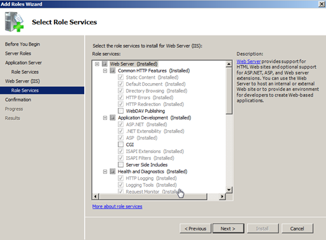Click horizontal scroll left arrow
This screenshot has width=326, height=240.
[96, 197]
